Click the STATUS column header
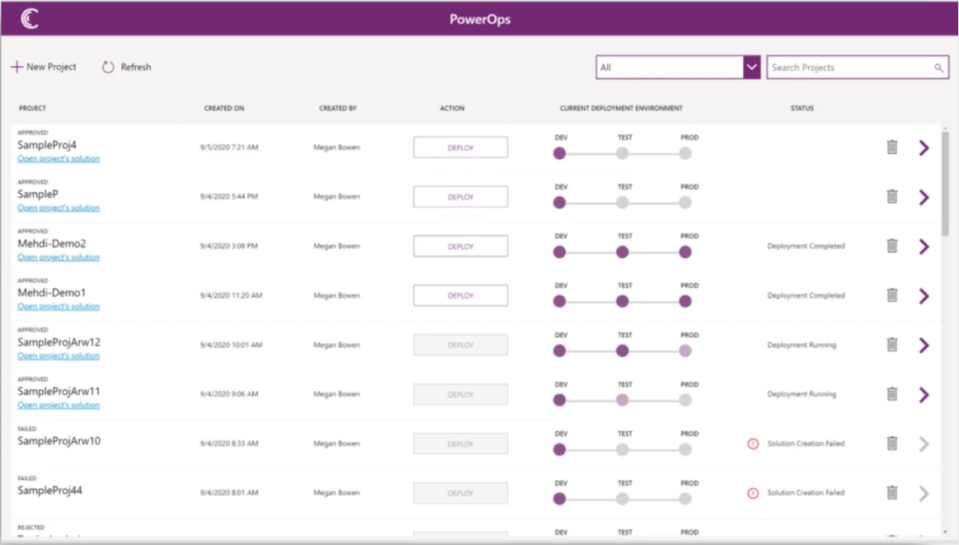Image resolution: width=959 pixels, height=545 pixels. [802, 108]
